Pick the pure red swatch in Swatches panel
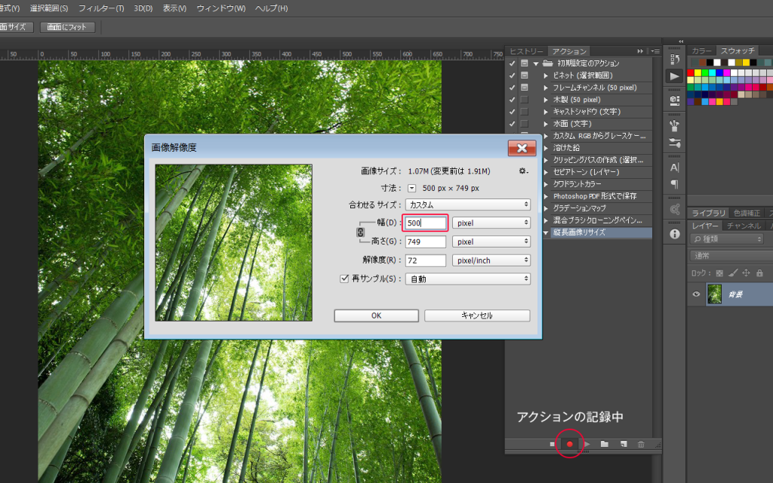 coord(690,72)
